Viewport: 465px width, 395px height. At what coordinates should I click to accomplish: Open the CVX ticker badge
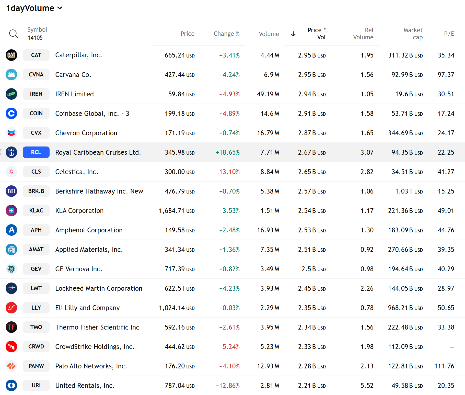pos(36,133)
